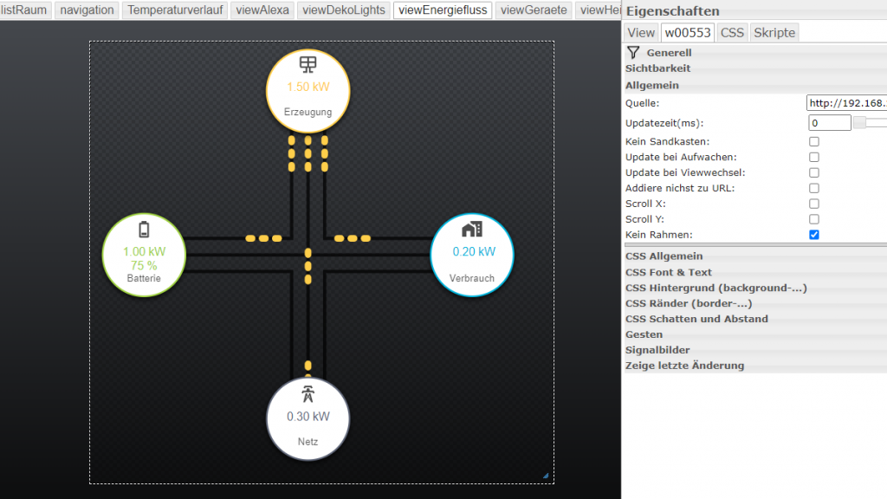Click the Updatezeit slider handle
The width and height of the screenshot is (887, 499).
[x=859, y=123]
